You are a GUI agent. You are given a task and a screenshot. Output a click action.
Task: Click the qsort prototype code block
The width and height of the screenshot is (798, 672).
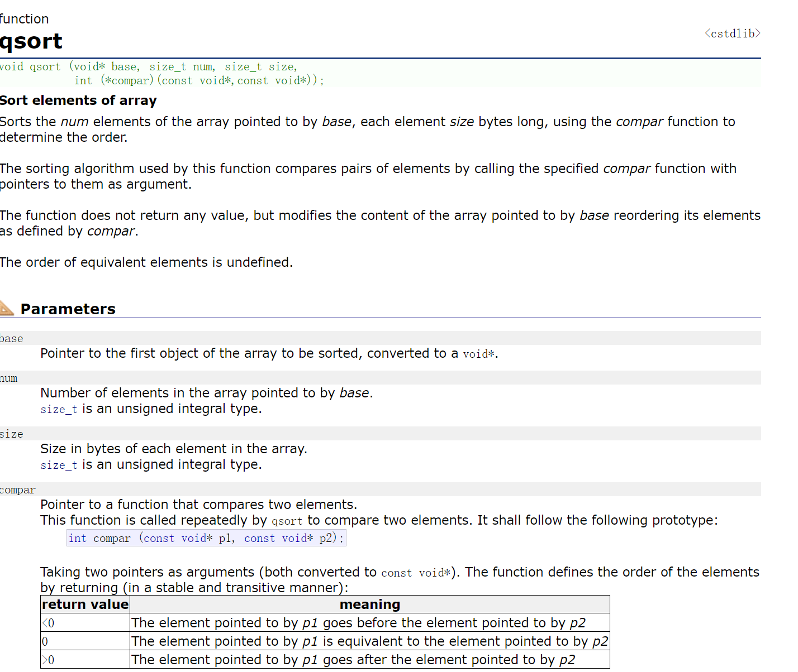(x=380, y=73)
